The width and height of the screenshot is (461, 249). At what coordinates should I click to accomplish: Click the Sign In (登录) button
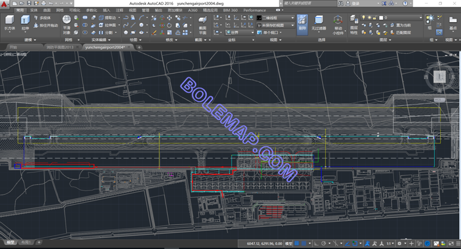355,3
